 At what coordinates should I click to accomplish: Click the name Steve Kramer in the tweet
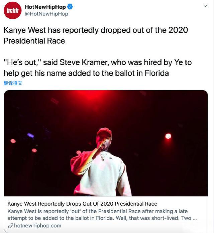[x=84, y=62]
